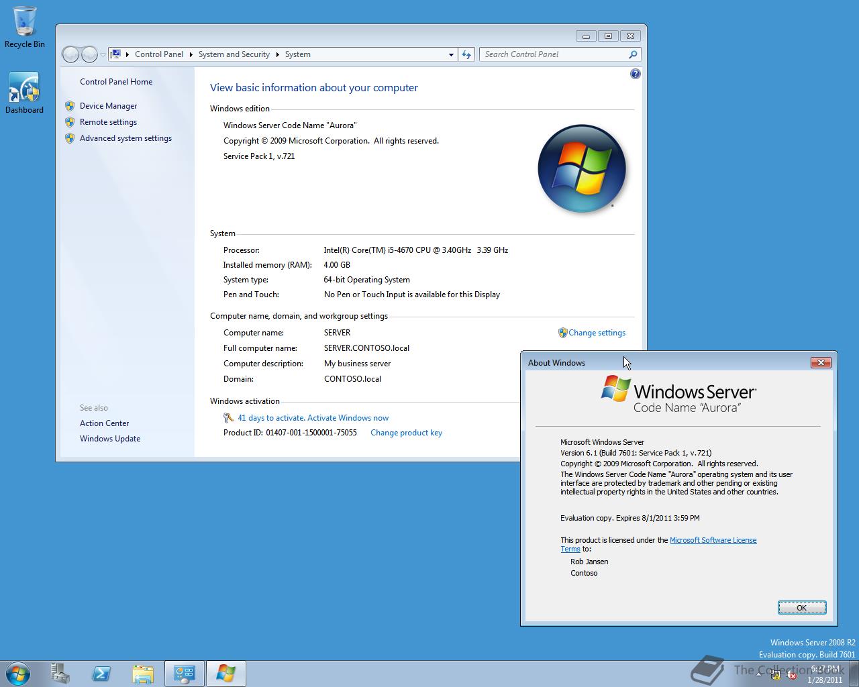Click the Change settings shield icon

point(562,332)
